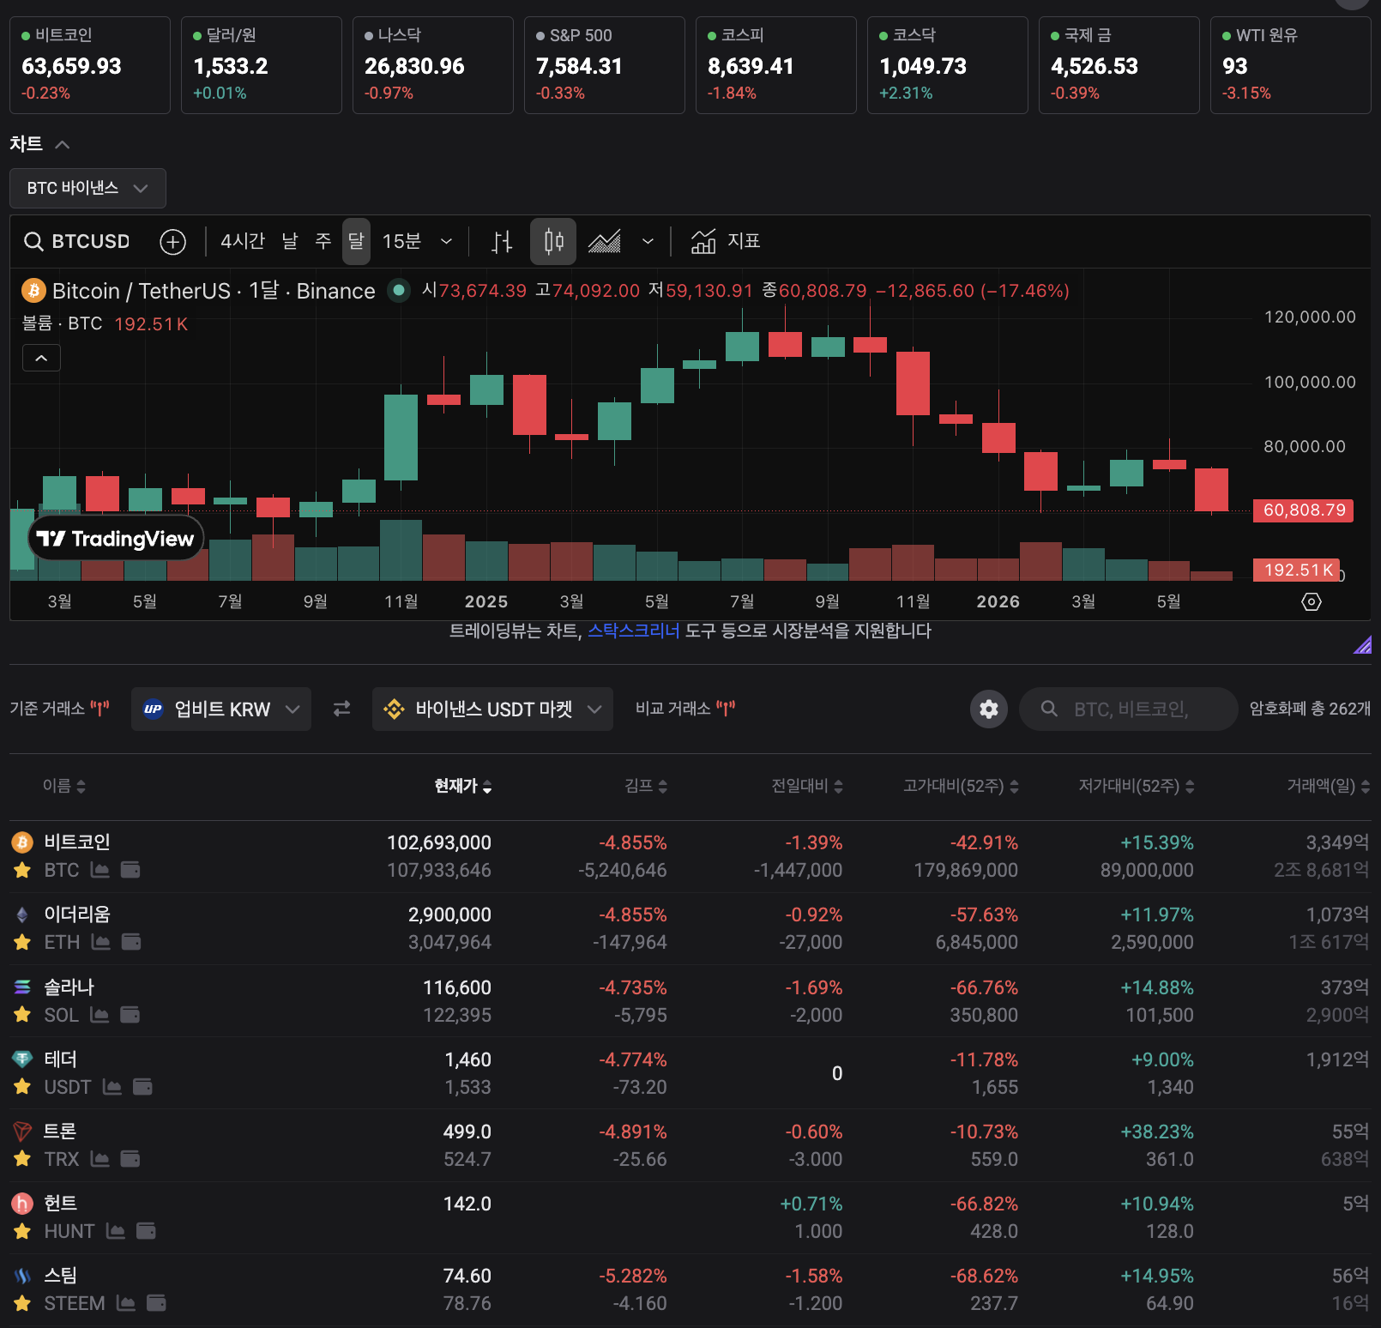Focus the coin search input field
The image size is (1381, 1328).
tap(1129, 709)
